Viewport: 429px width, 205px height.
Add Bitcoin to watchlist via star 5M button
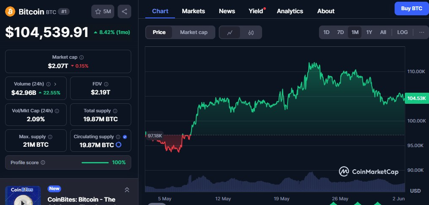coord(103,11)
